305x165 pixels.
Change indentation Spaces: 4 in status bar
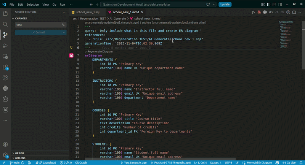click(215, 163)
